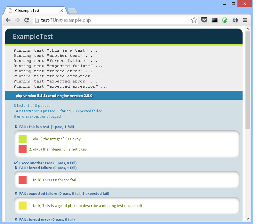Click '6 errors/exceptions logged' line
The image size is (256, 224).
pos(37,116)
